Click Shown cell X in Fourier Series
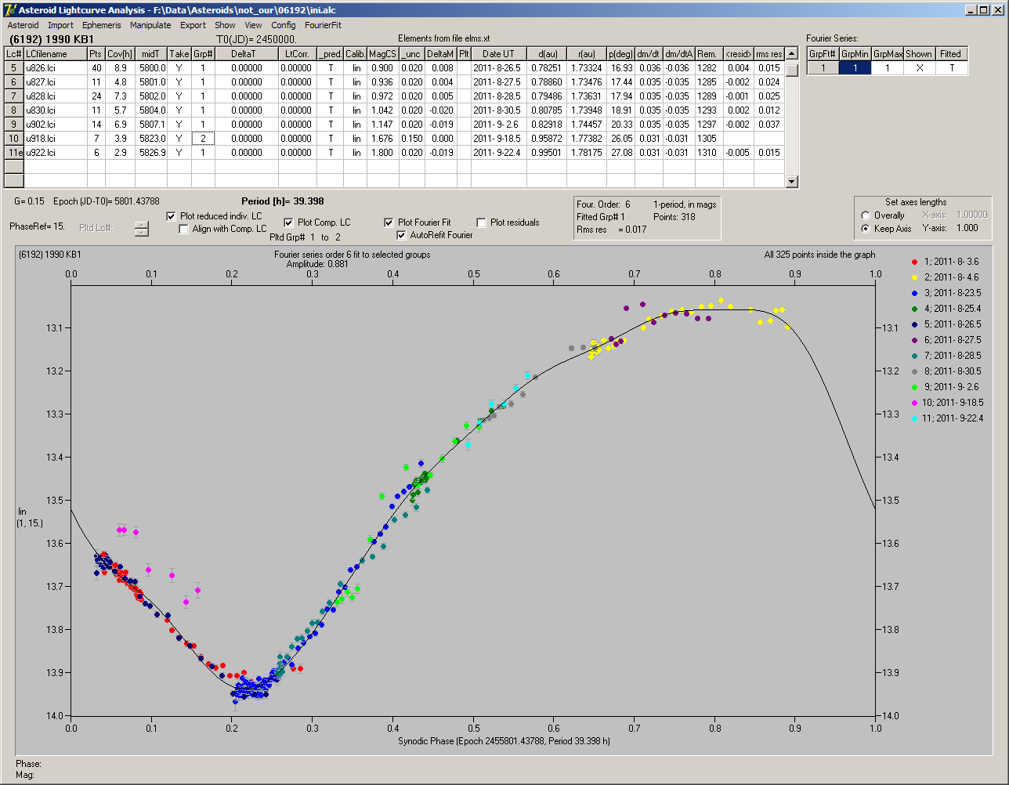The width and height of the screenshot is (1009, 785). (919, 68)
